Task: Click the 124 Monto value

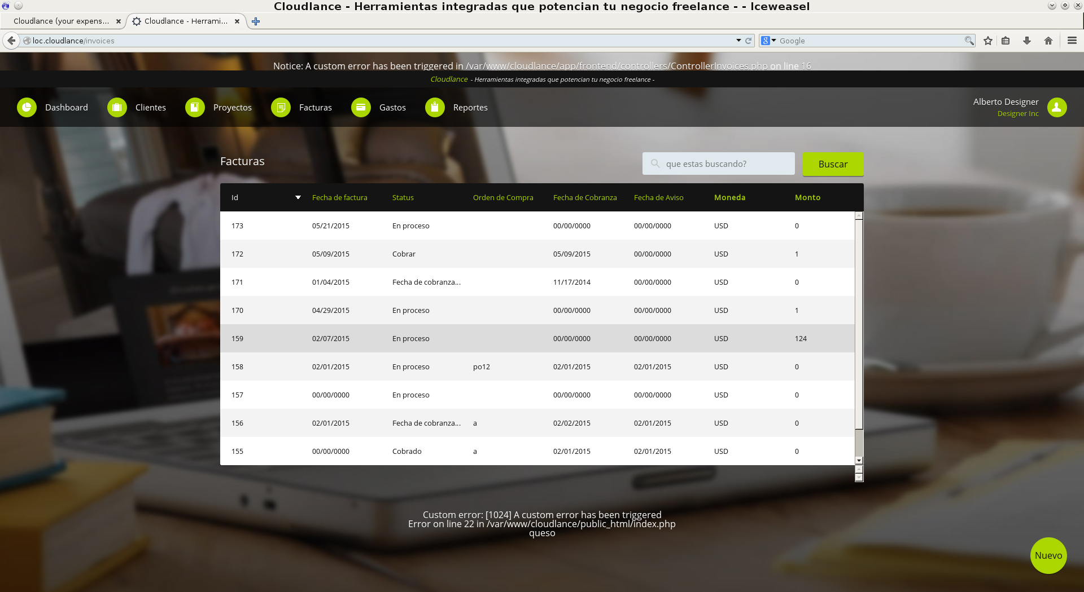Action: click(801, 338)
